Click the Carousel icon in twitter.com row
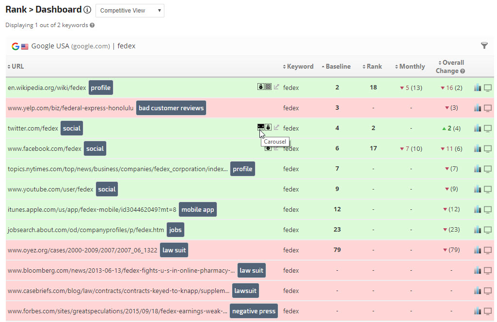Viewport: 497px width, 322px height. pos(261,127)
